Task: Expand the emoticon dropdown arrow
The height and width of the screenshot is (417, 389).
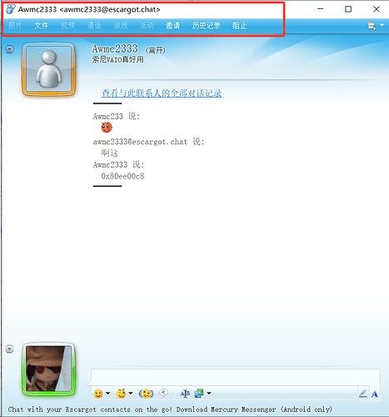Action: click(x=107, y=393)
